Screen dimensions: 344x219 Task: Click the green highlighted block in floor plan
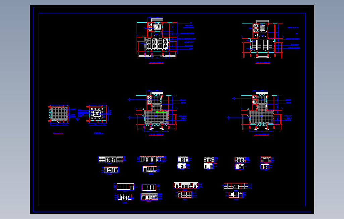(161, 112)
